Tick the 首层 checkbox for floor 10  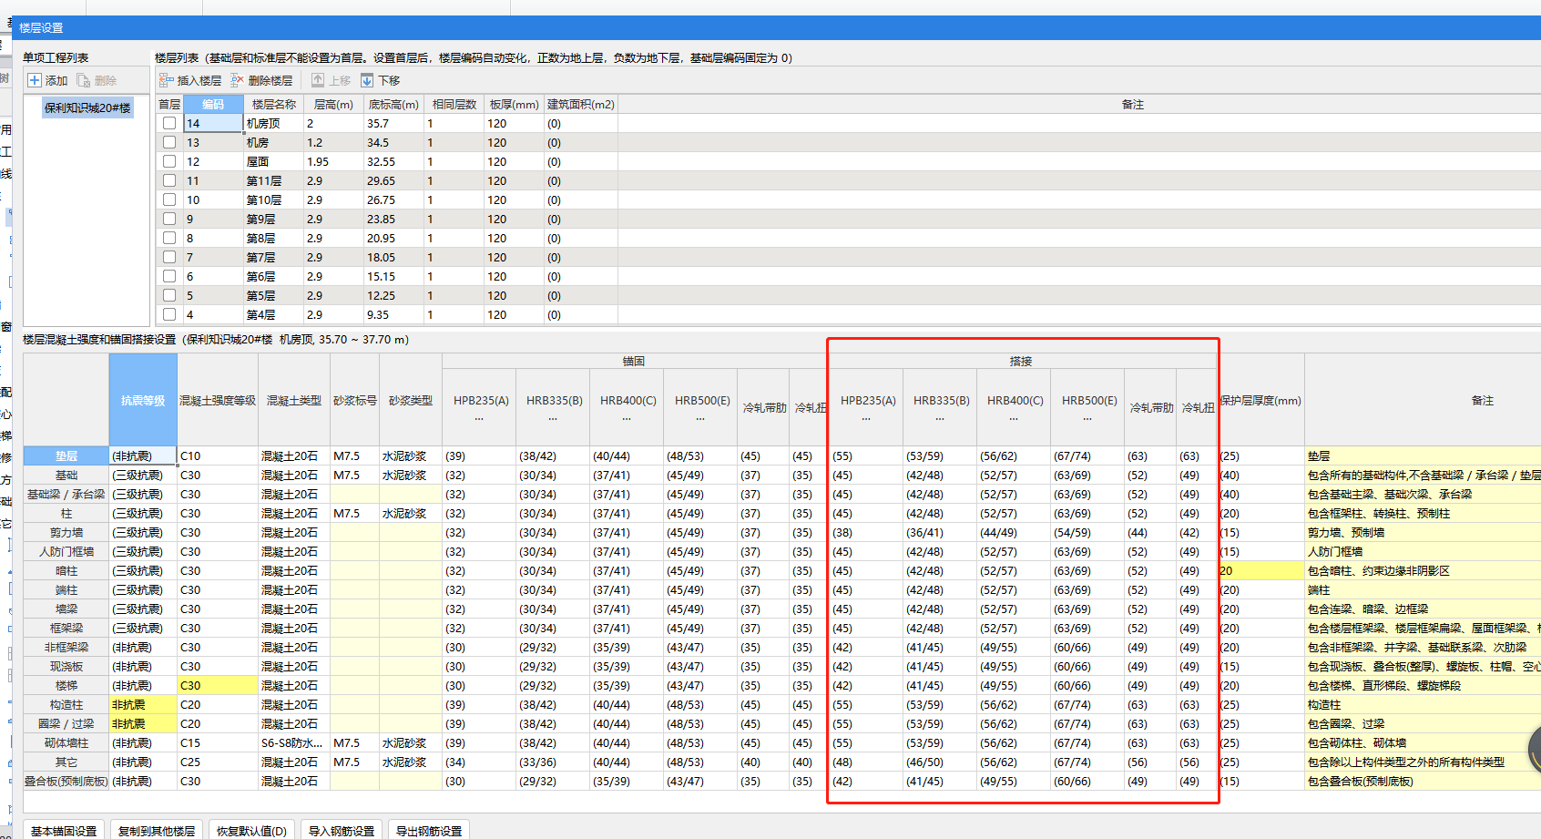click(169, 200)
